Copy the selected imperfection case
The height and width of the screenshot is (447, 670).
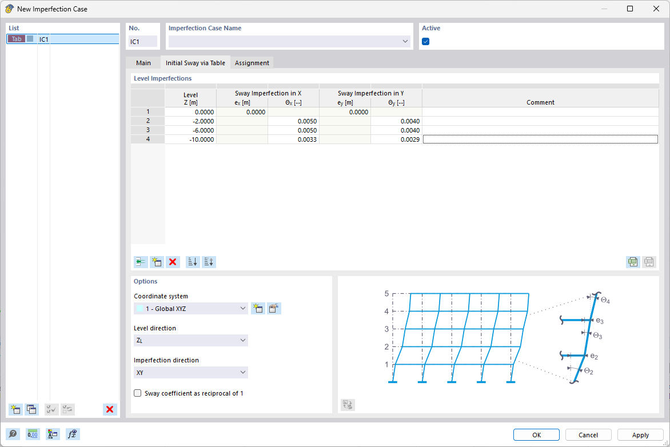(x=31, y=409)
